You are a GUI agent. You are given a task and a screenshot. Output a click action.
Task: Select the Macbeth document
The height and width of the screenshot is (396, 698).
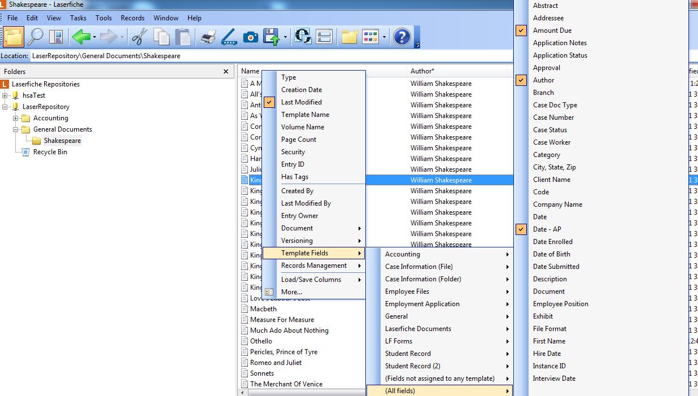(x=263, y=309)
